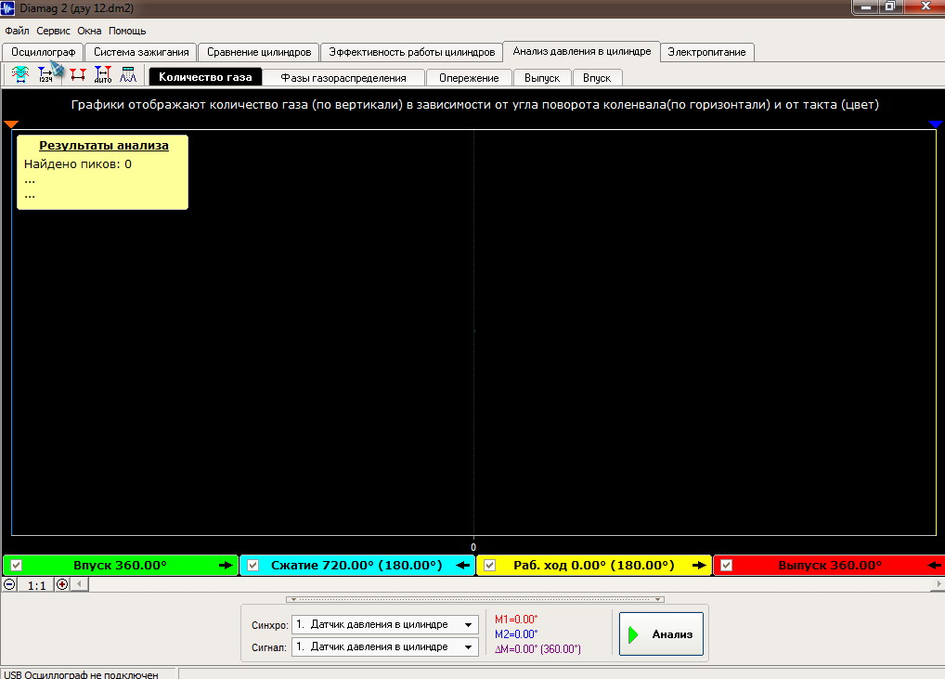Click the zoom out minus icon
Viewport: 945px width, 679px height.
point(9,583)
